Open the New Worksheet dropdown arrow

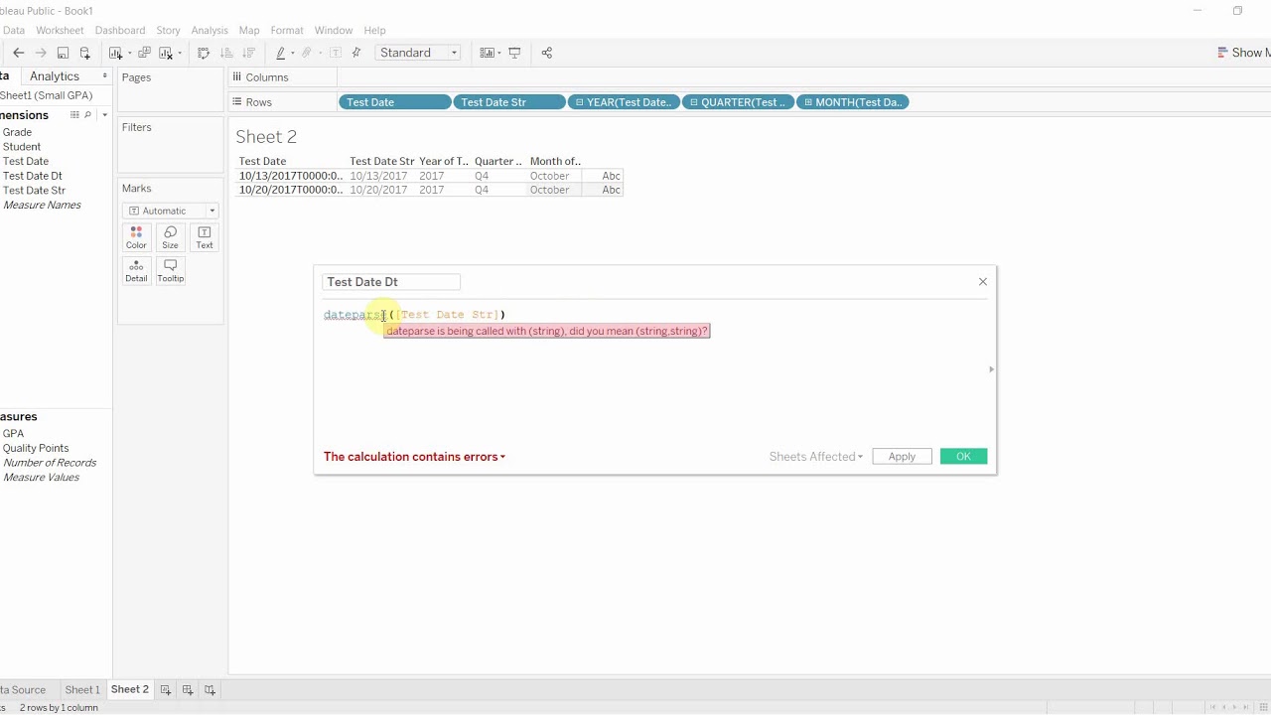129,54
